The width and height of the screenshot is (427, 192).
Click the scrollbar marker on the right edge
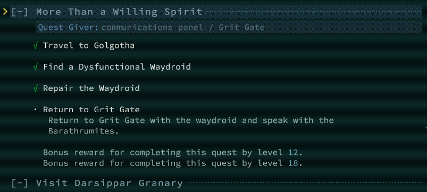click(x=425, y=128)
